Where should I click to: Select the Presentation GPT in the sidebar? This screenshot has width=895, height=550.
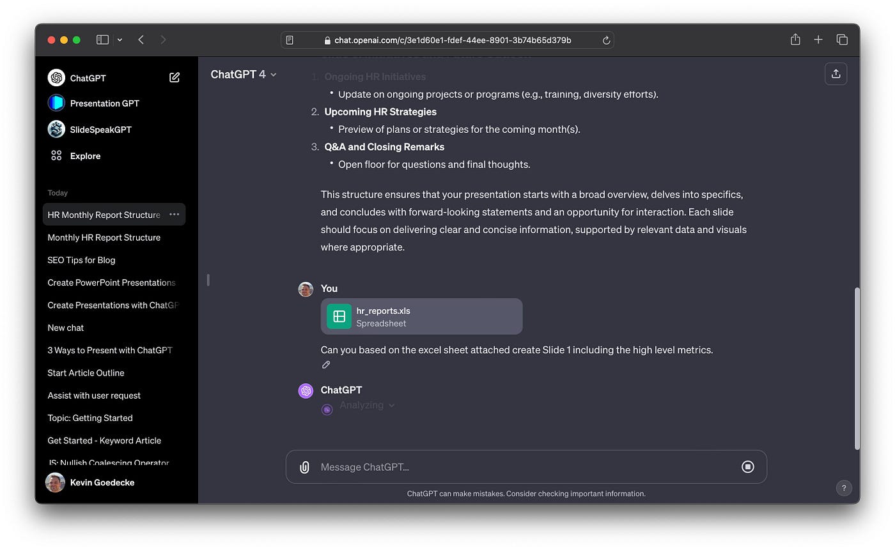[x=104, y=103]
